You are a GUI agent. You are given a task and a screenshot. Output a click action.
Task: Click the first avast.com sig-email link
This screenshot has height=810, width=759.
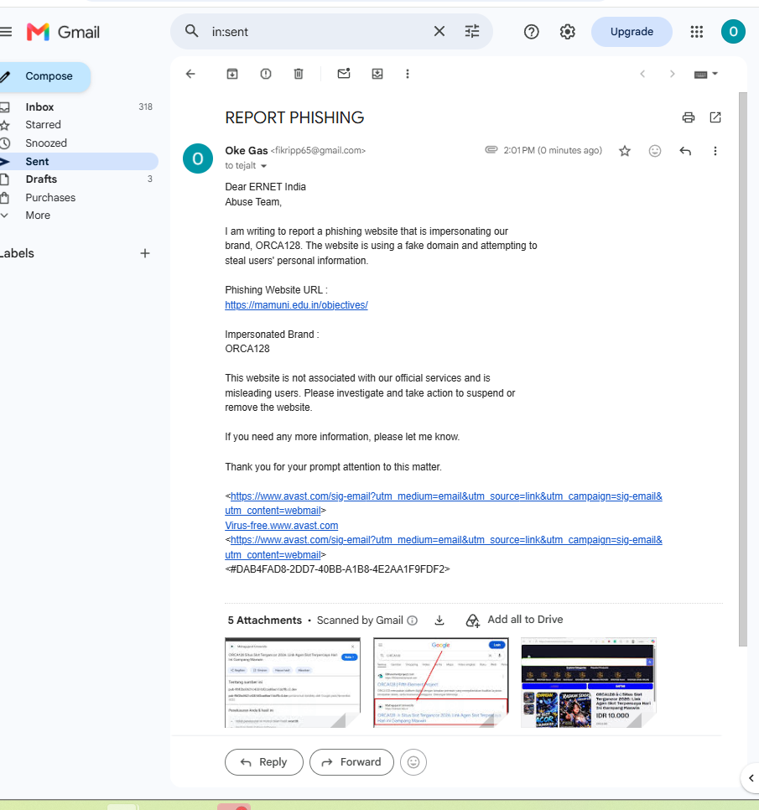tap(444, 502)
